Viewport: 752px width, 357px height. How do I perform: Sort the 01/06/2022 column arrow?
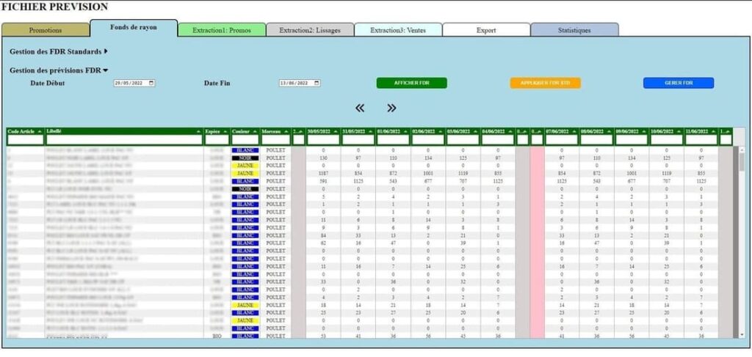tap(405, 131)
